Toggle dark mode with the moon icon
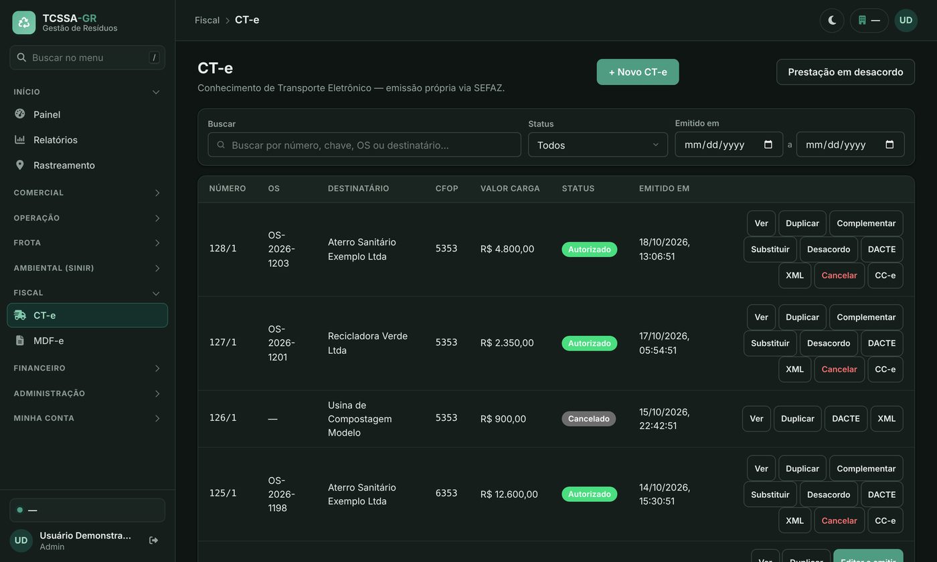This screenshot has height=562, width=937. 832,20
